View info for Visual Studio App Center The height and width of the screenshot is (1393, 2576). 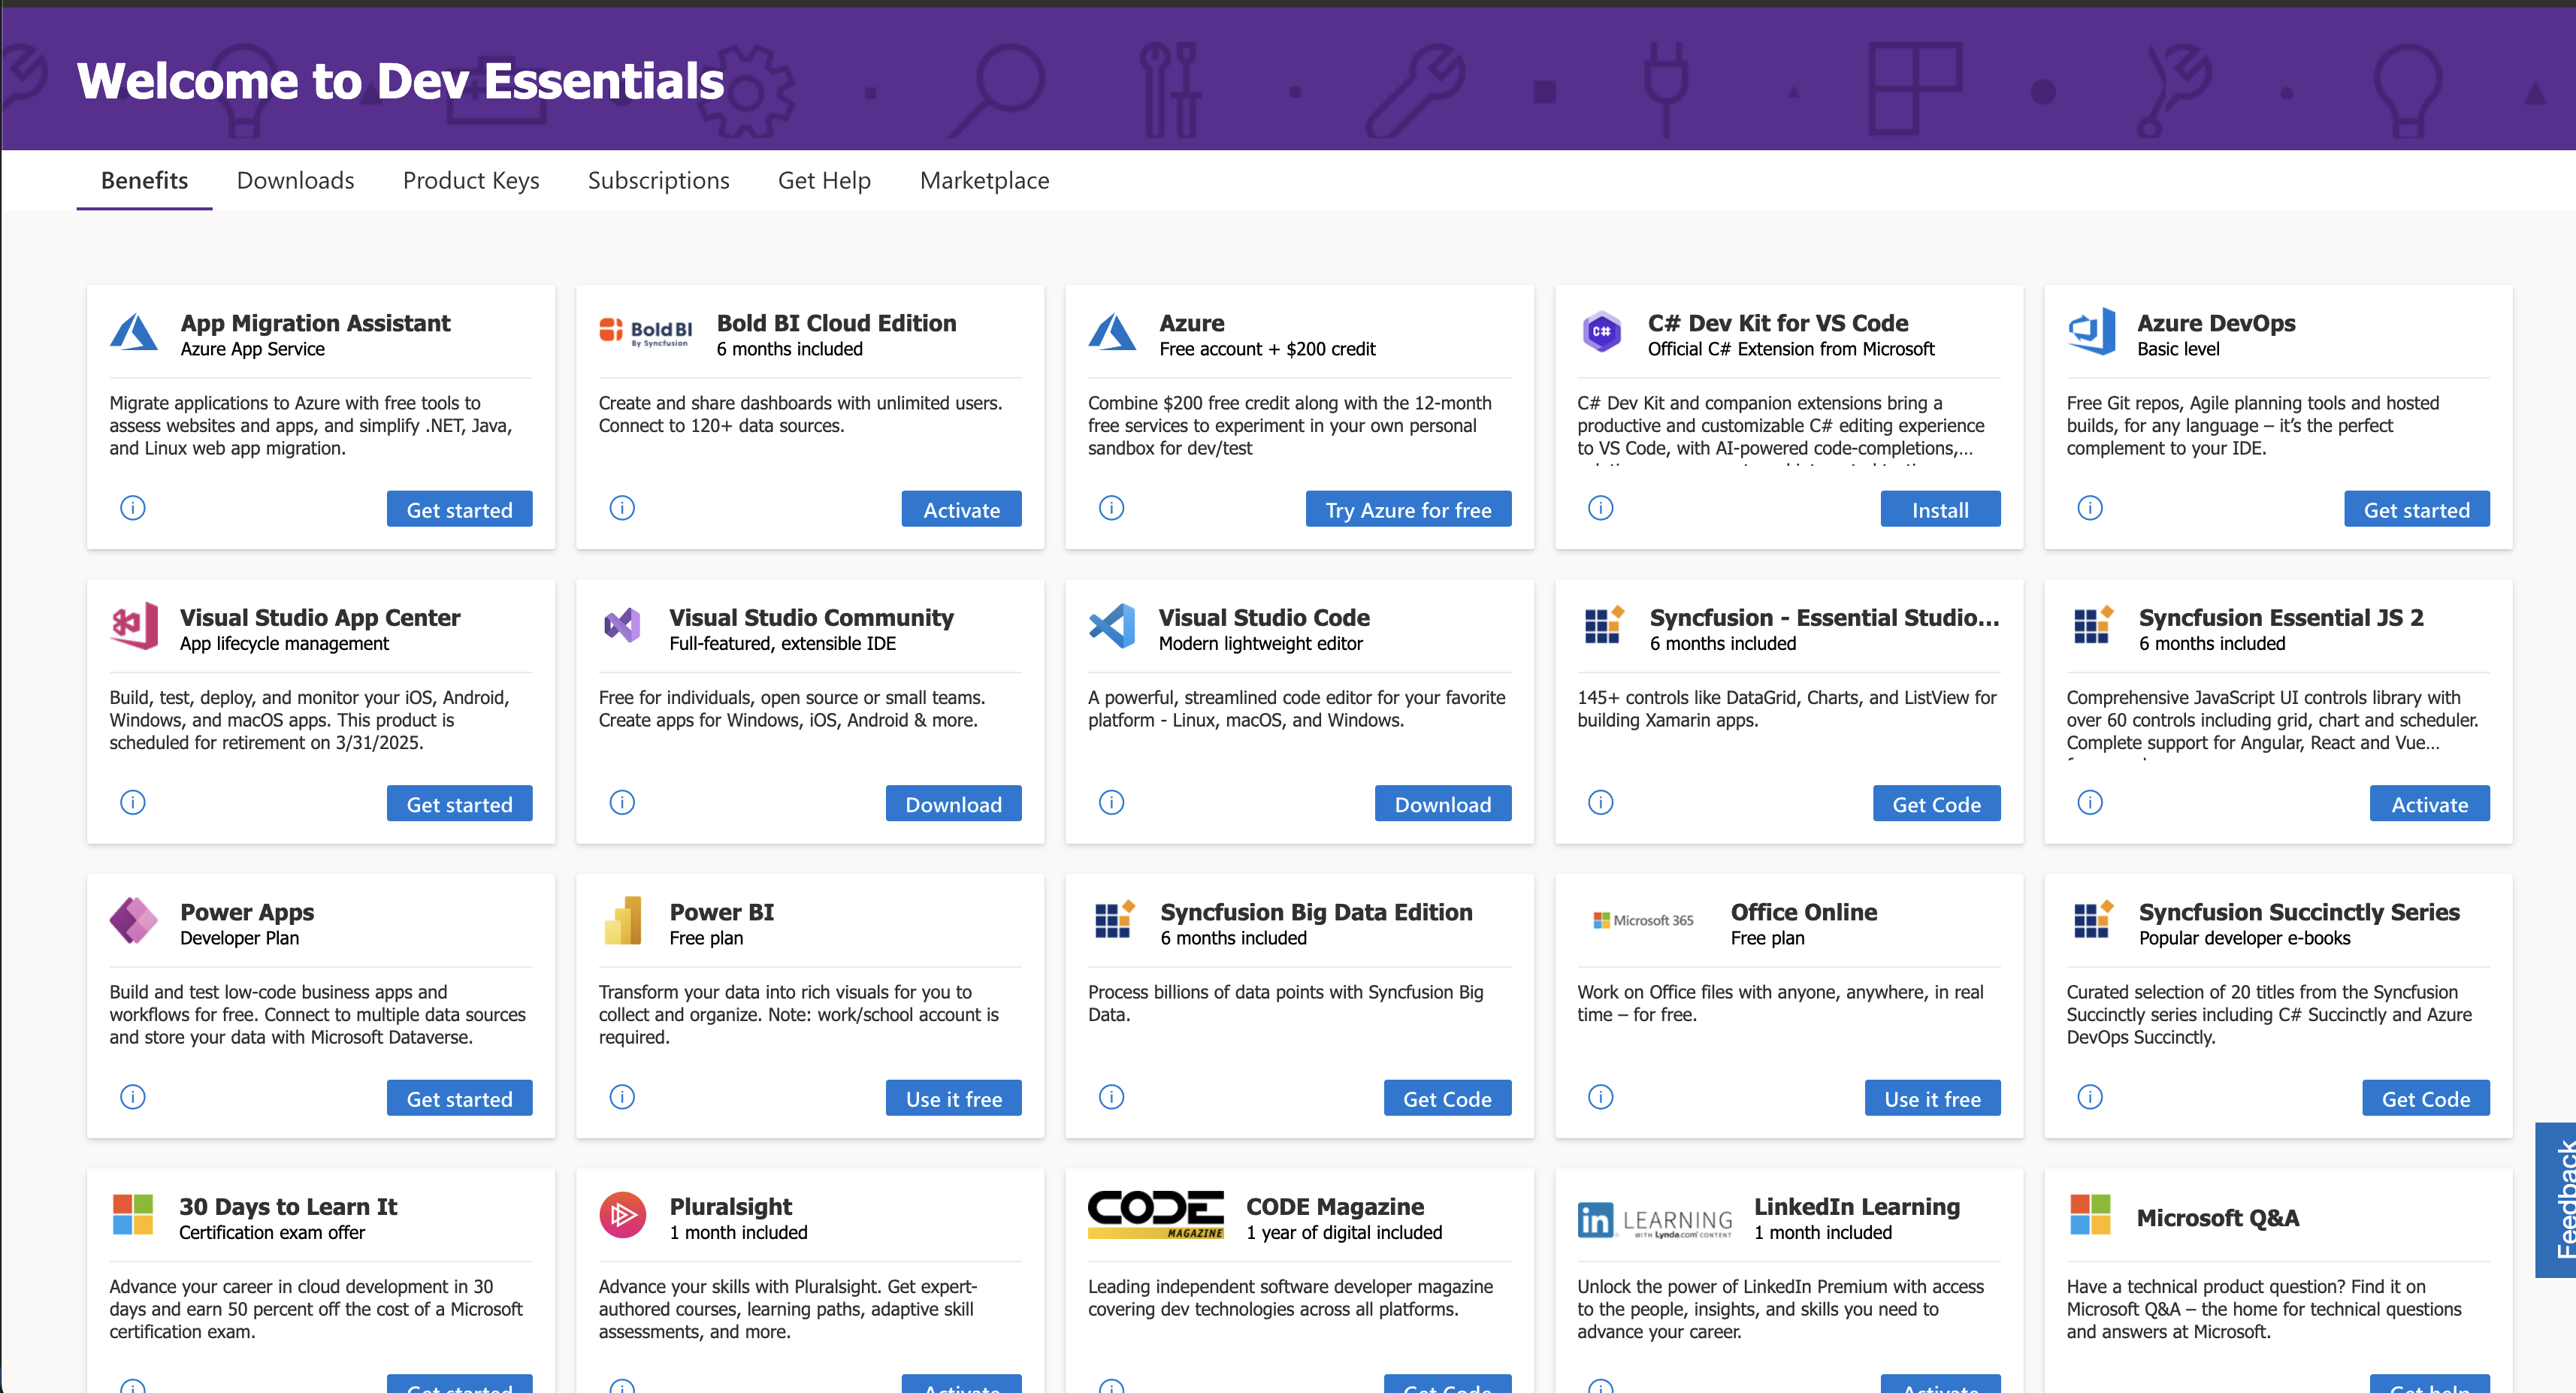[x=133, y=803]
